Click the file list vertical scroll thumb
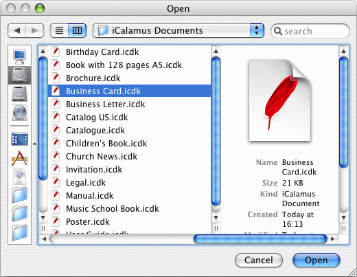 216,131
